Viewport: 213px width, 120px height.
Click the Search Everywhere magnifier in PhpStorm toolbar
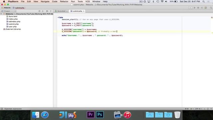(211, 8)
